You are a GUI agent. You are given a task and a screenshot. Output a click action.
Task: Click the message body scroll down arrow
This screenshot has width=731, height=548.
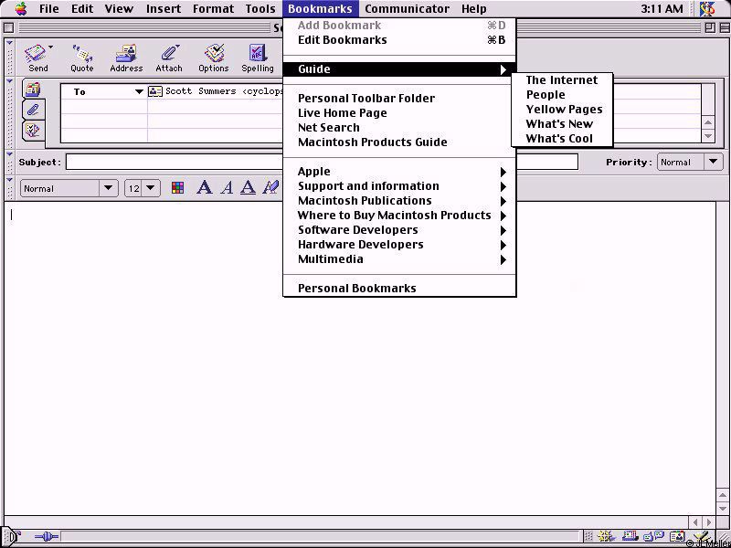pyautogui.click(x=723, y=508)
